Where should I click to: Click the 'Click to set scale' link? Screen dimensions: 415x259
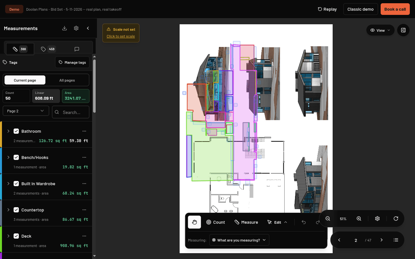(x=121, y=36)
